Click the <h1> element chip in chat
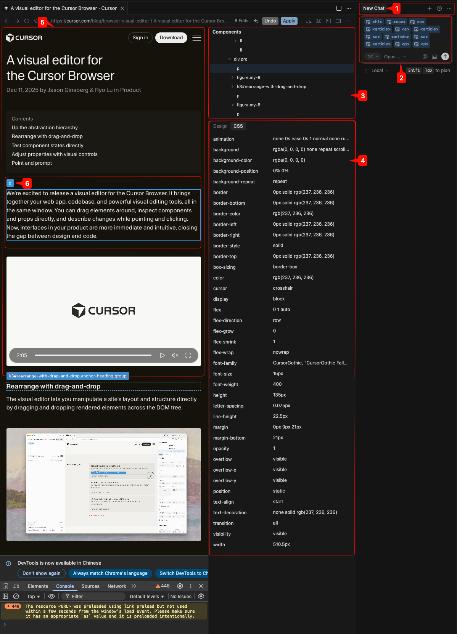 374,22
